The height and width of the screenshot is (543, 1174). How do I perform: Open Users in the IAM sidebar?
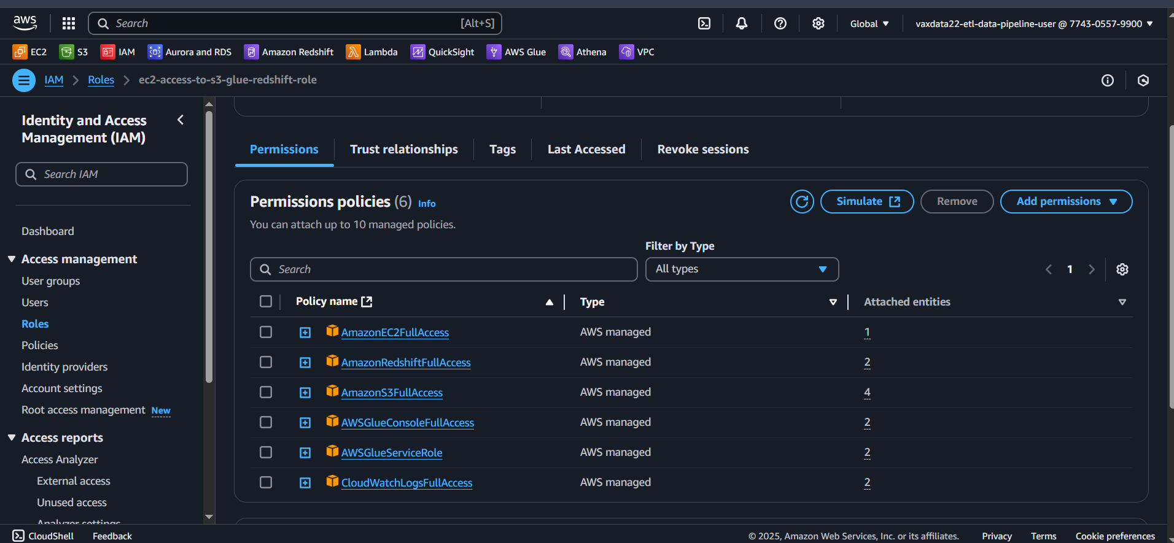[35, 302]
